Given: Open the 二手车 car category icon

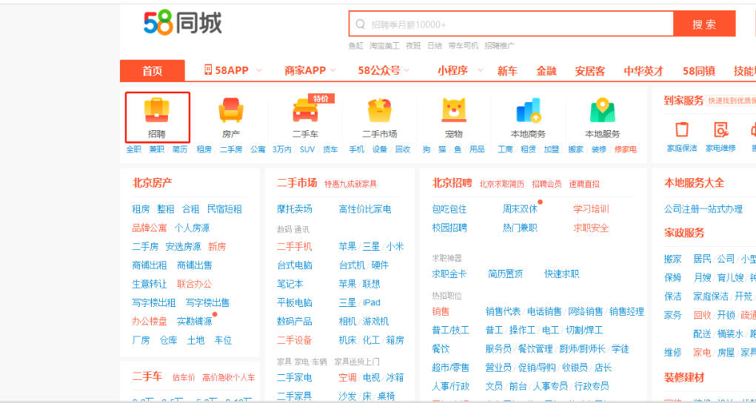Looking at the screenshot, I should click(305, 110).
